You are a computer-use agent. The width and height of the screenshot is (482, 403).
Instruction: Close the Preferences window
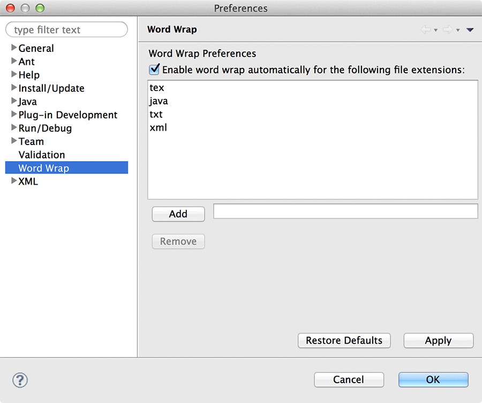click(x=11, y=8)
